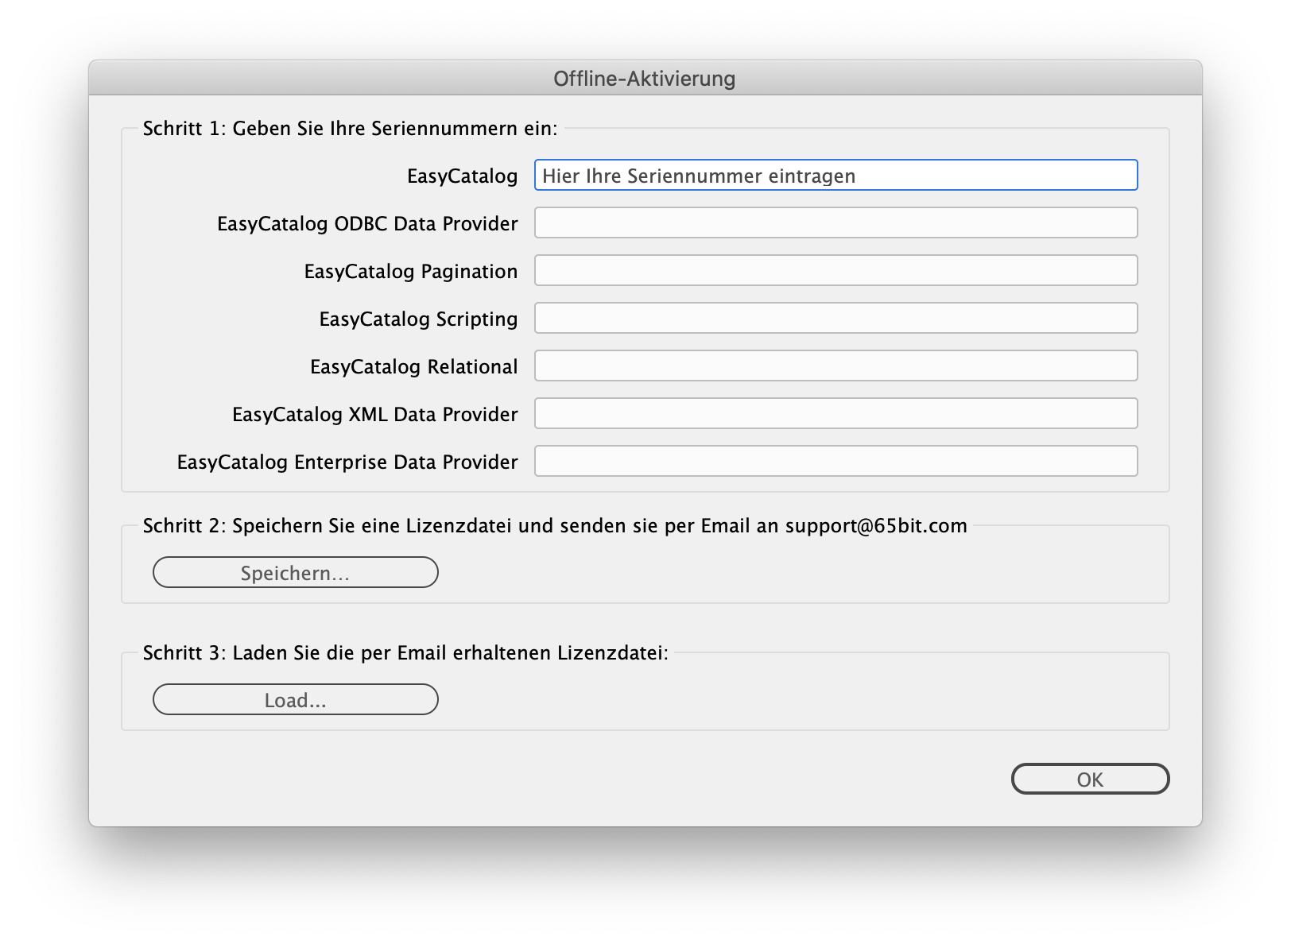Click the EasyCatalog Pagination serial field
This screenshot has height=944, width=1291.
click(835, 271)
